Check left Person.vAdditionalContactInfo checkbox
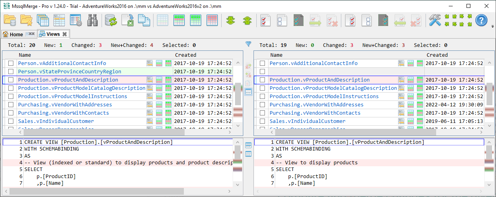 coord(11,63)
